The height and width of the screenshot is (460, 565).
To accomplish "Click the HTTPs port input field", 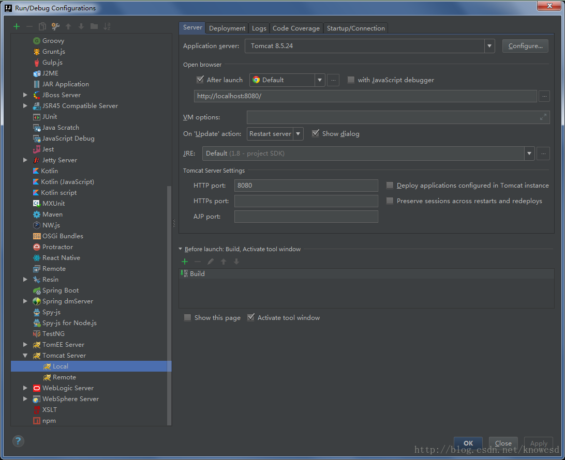I will pos(306,201).
